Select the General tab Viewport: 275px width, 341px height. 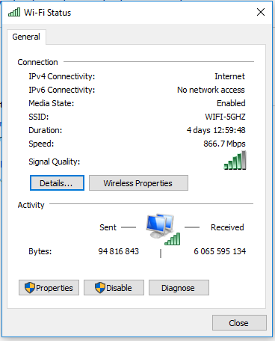(26, 37)
